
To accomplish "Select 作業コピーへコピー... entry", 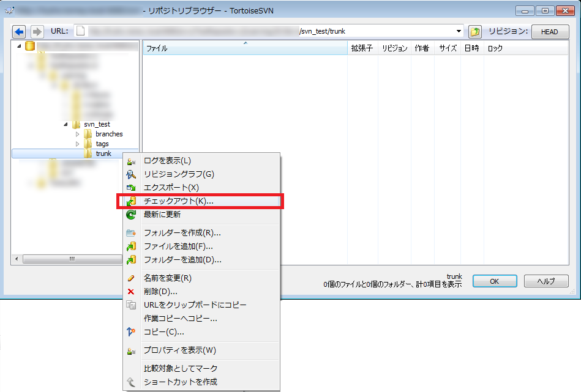I will [x=201, y=319].
